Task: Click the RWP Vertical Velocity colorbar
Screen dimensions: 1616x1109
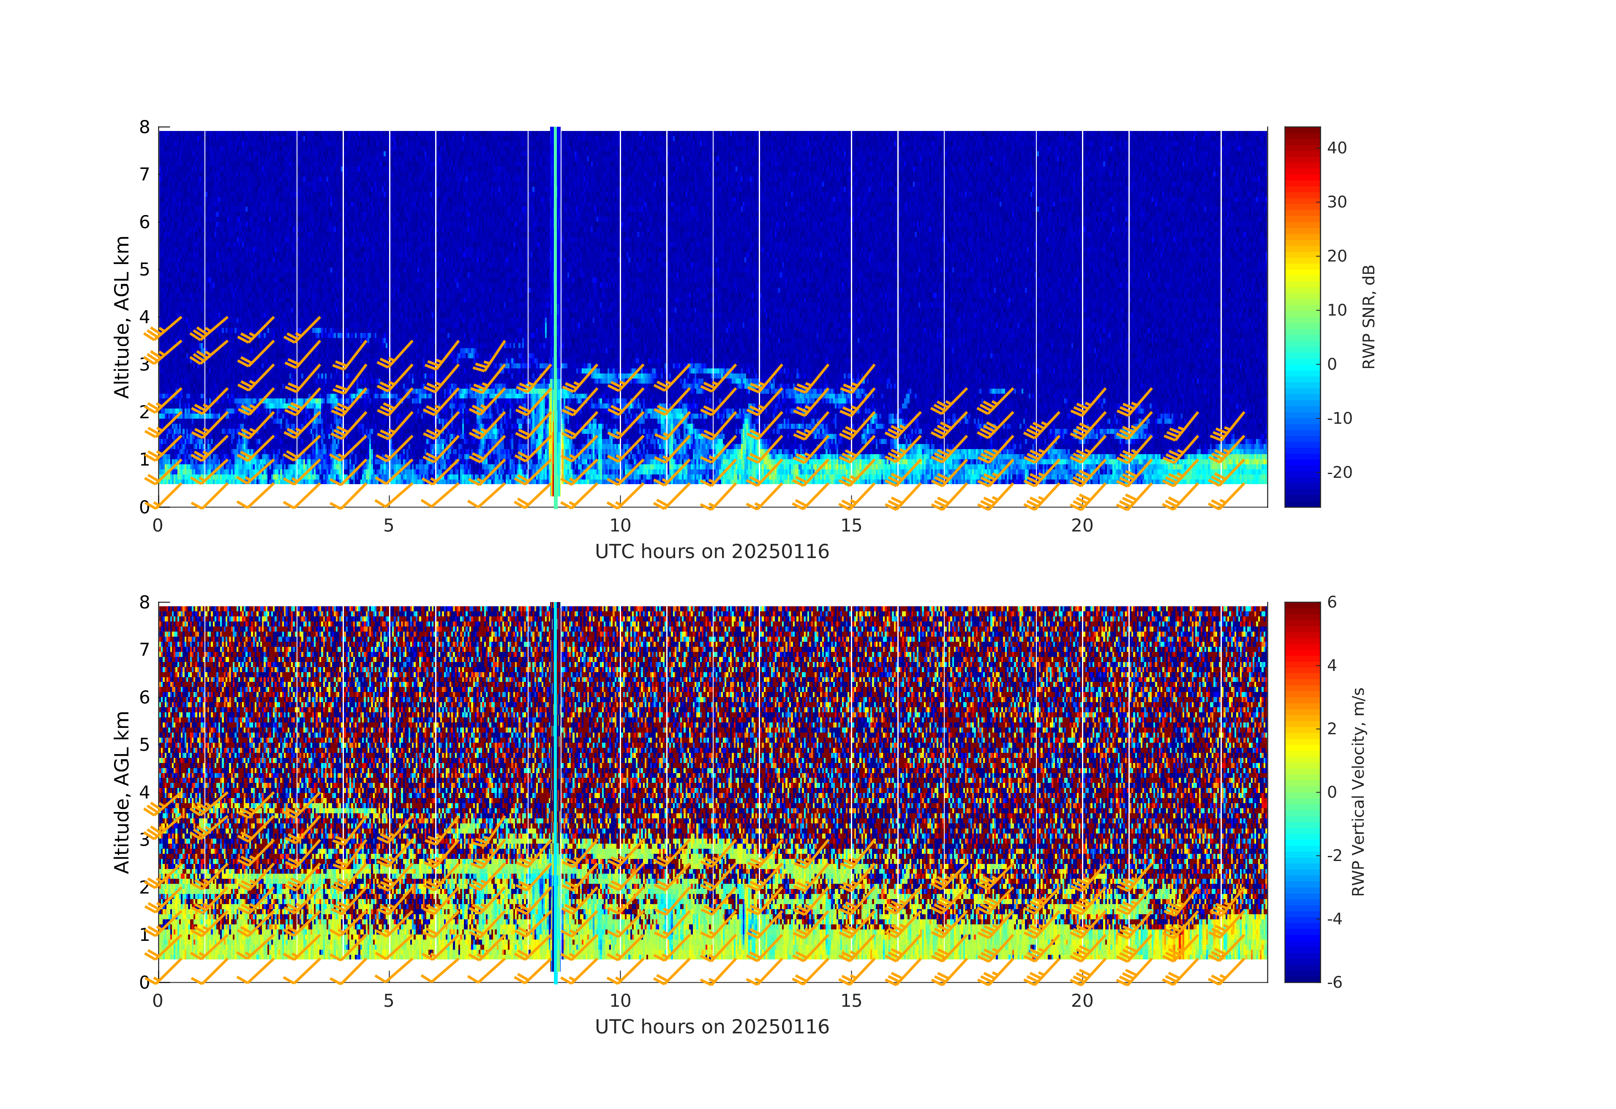Action: pyautogui.click(x=1302, y=791)
